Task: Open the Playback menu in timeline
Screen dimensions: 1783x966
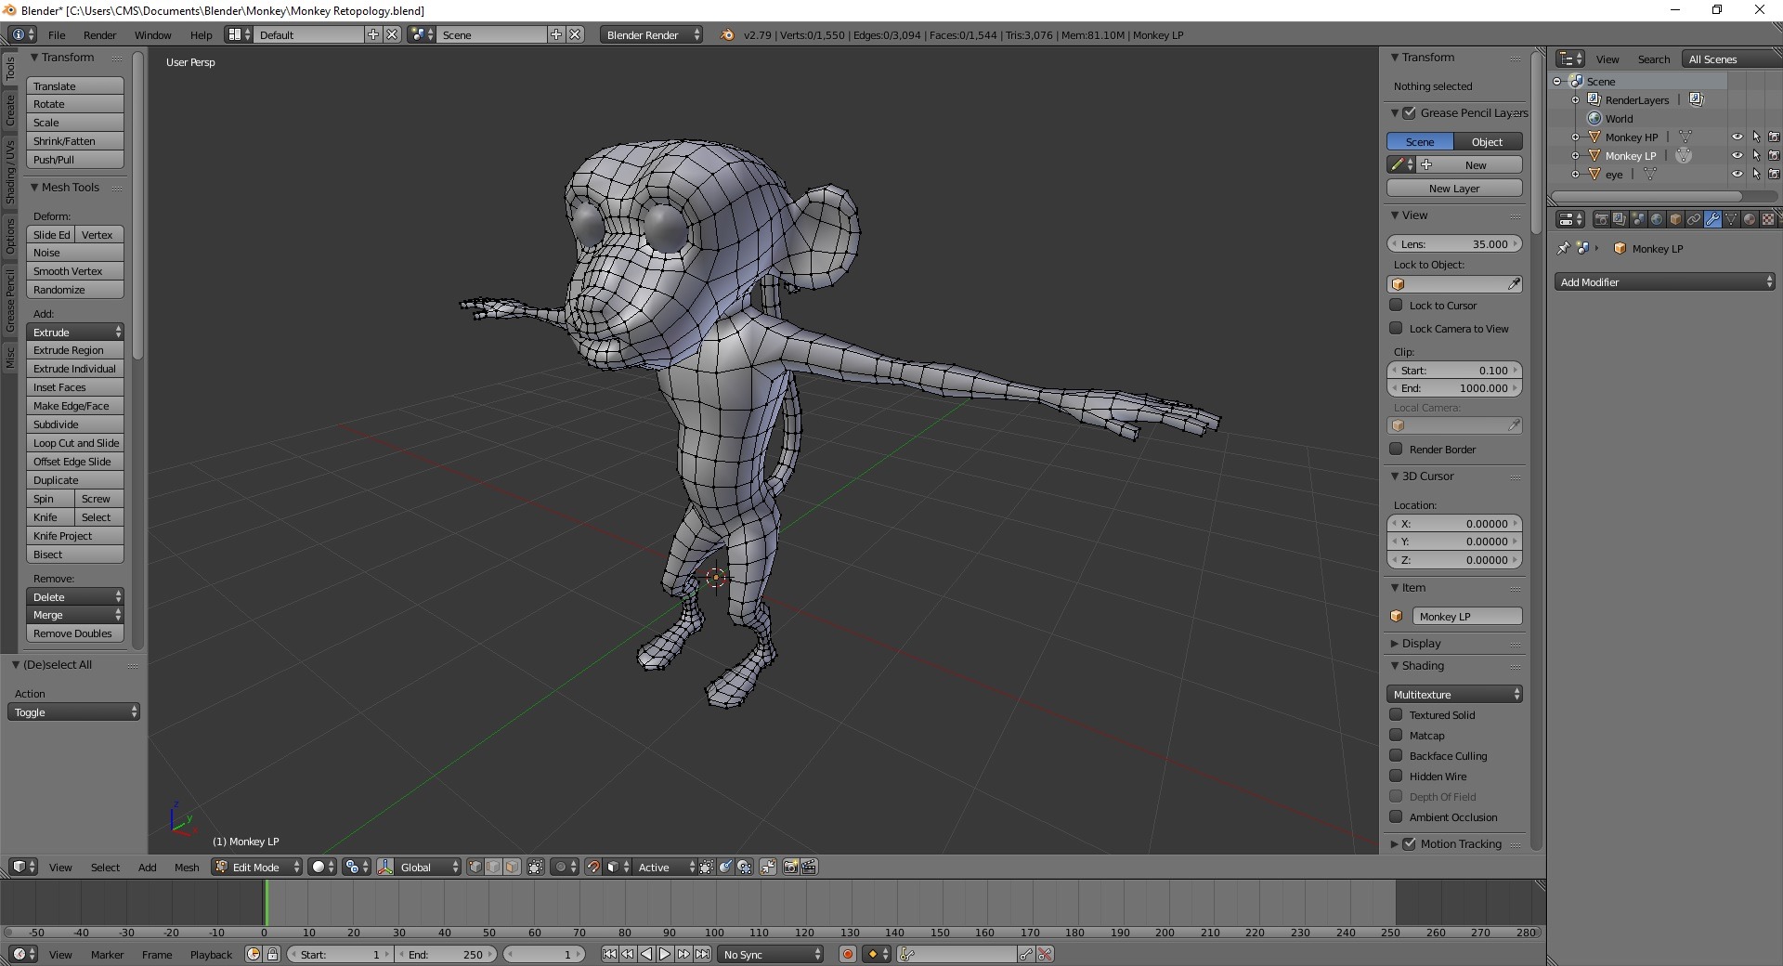Action: [x=211, y=954]
